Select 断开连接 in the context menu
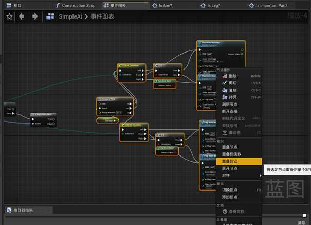This screenshot has width=311, height=225. (x=239, y=111)
